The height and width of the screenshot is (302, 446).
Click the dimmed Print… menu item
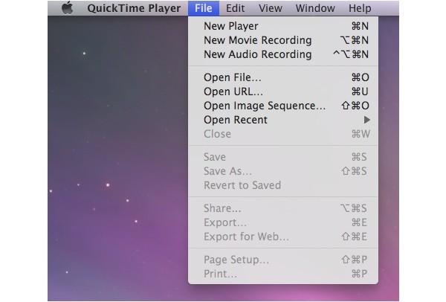pyautogui.click(x=283, y=274)
